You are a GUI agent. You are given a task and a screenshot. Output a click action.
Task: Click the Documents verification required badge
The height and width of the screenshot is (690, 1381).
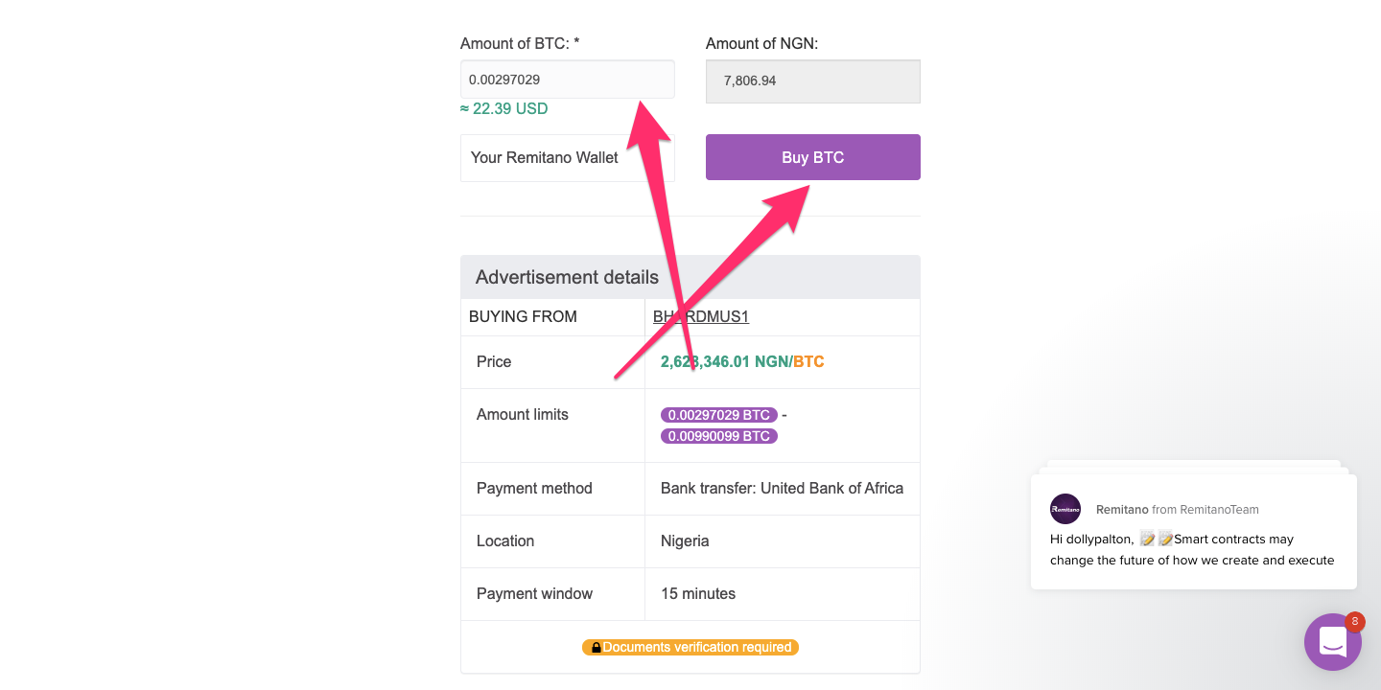pyautogui.click(x=690, y=648)
